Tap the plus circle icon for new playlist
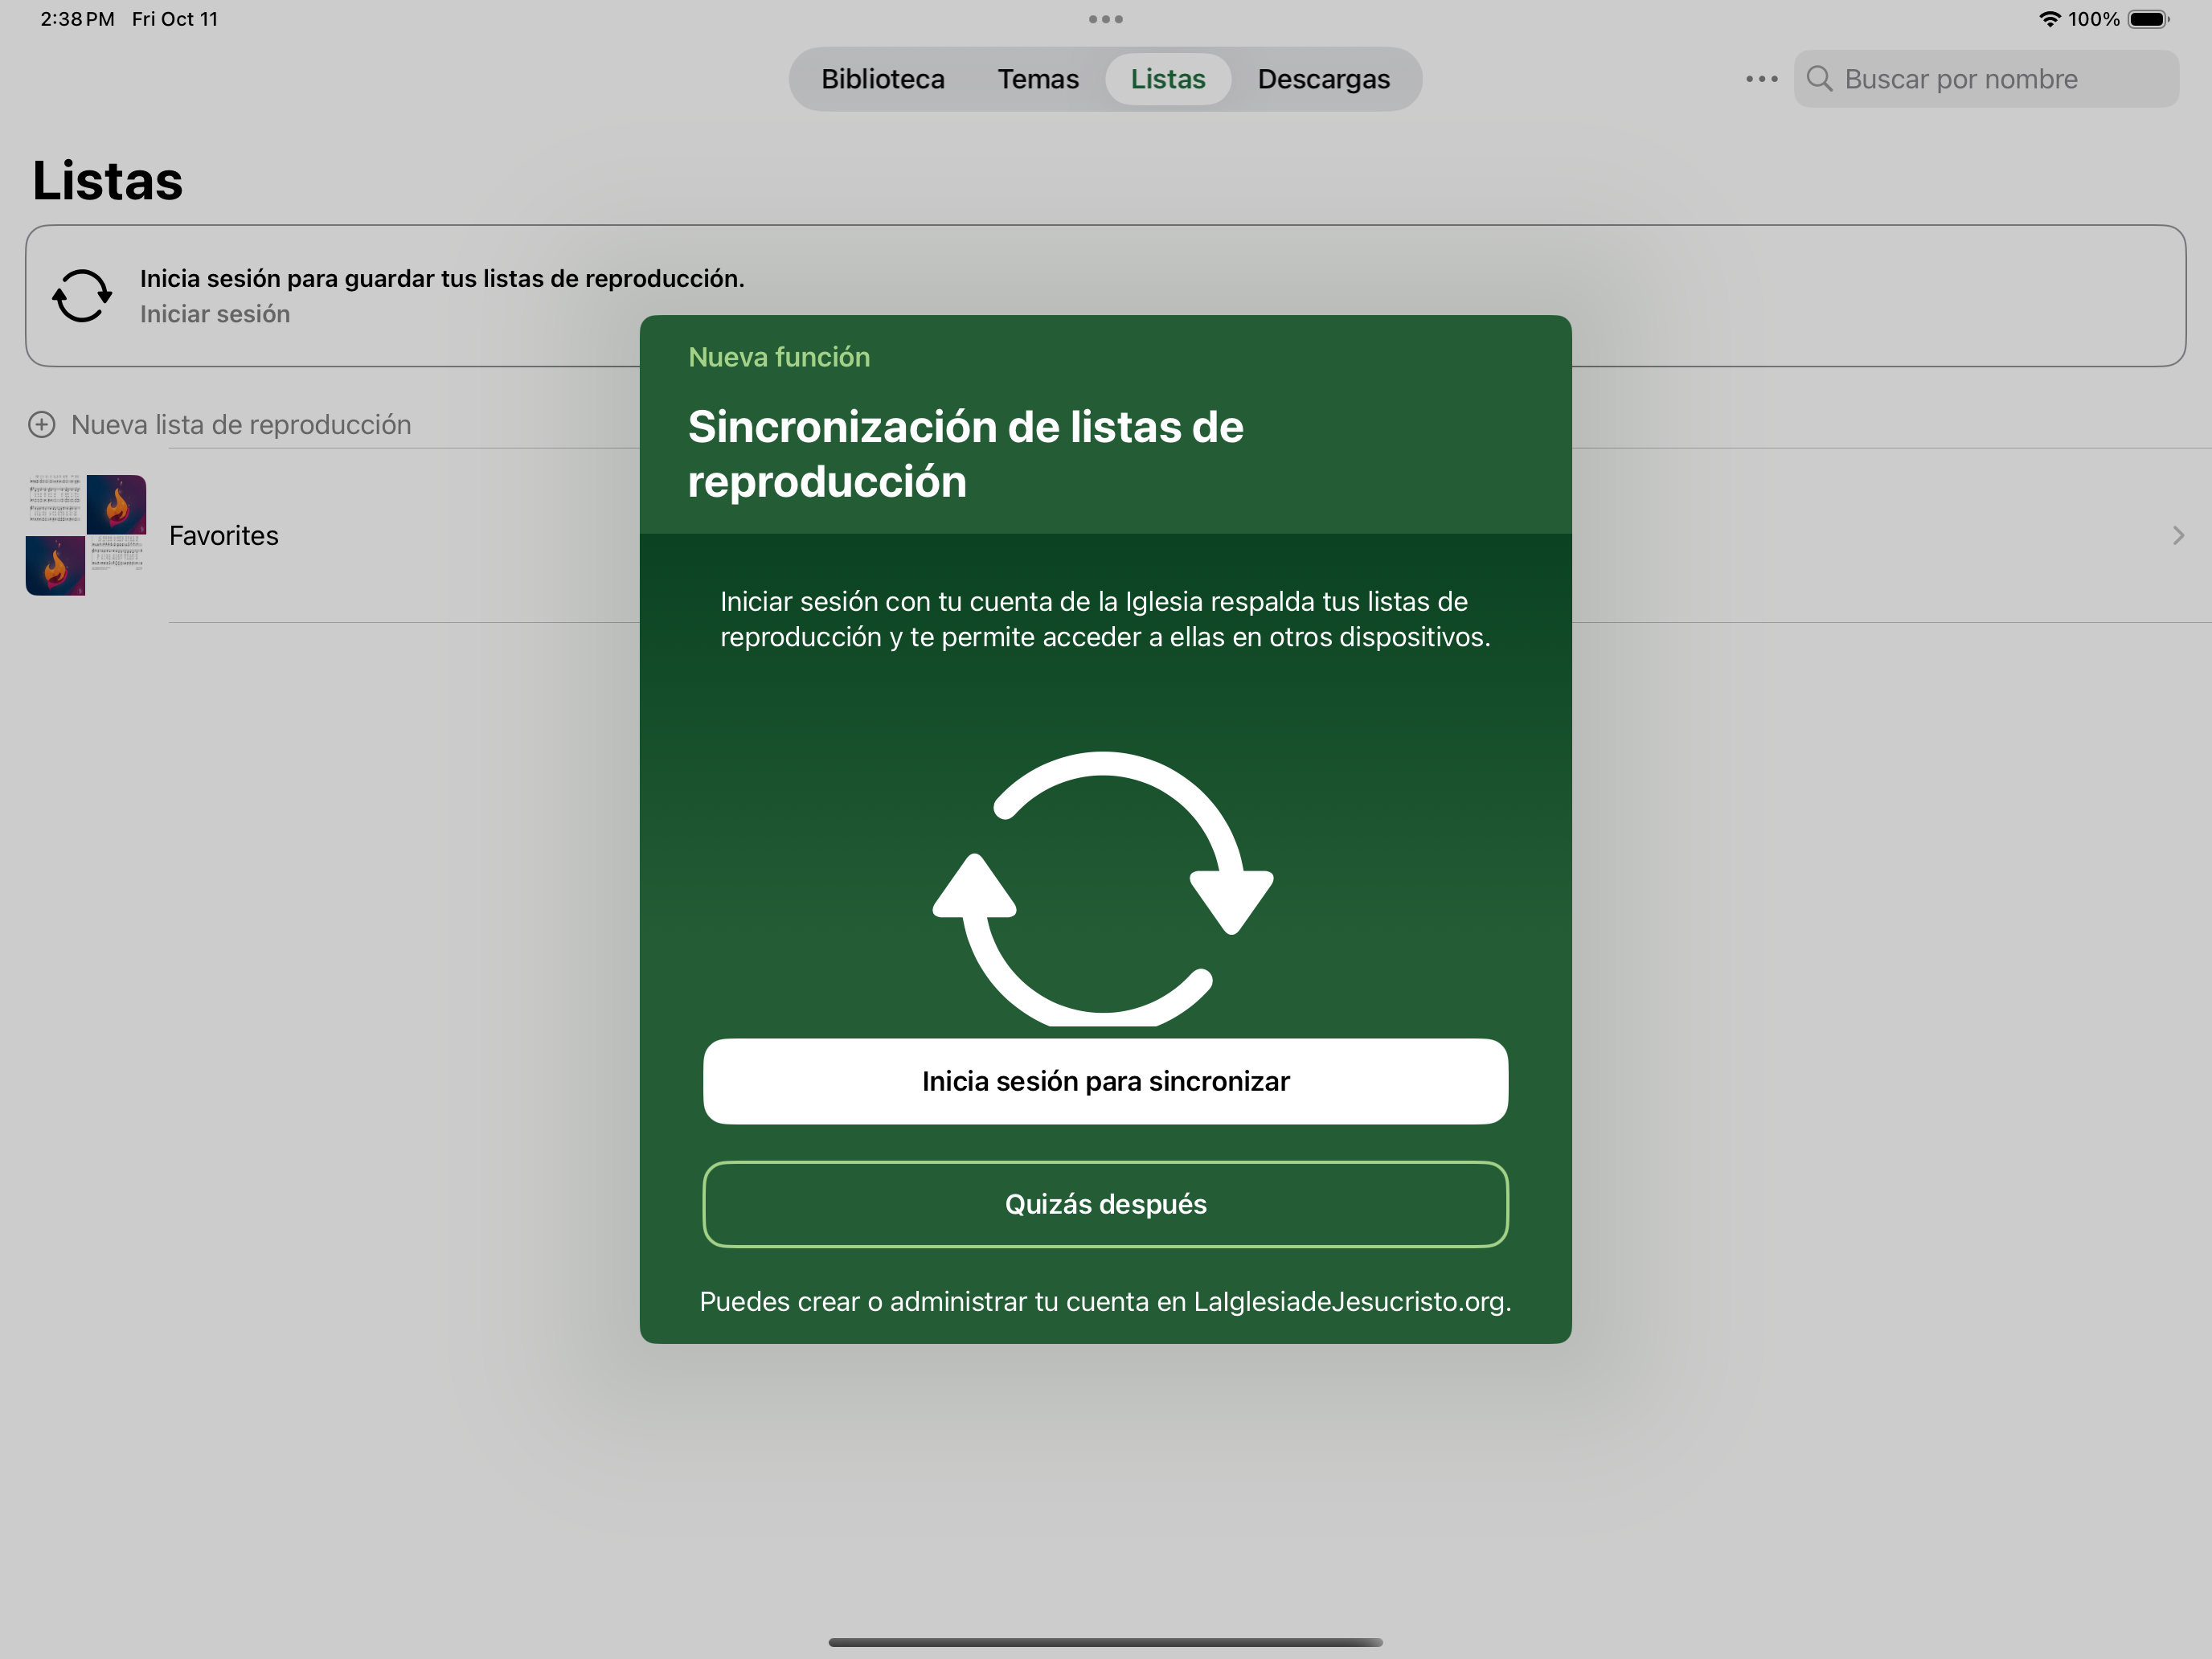2212x1659 pixels. pyautogui.click(x=41, y=425)
